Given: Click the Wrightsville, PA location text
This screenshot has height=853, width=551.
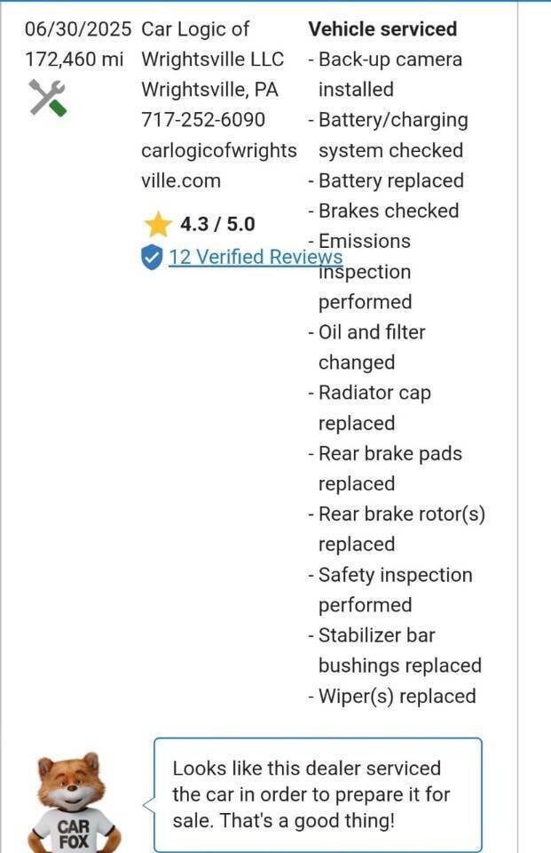Looking at the screenshot, I should [209, 89].
